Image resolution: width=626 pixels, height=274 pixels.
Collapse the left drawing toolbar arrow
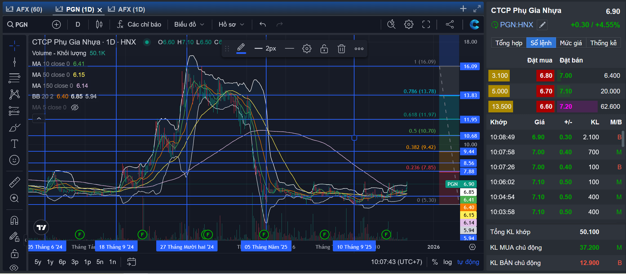coord(26,240)
